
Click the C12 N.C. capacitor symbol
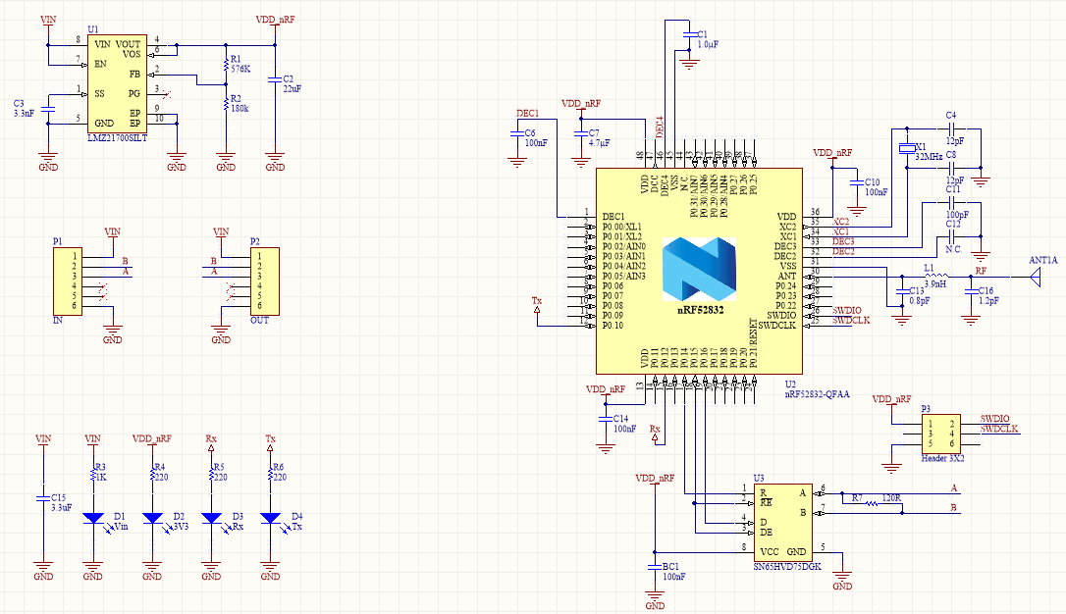(952, 236)
